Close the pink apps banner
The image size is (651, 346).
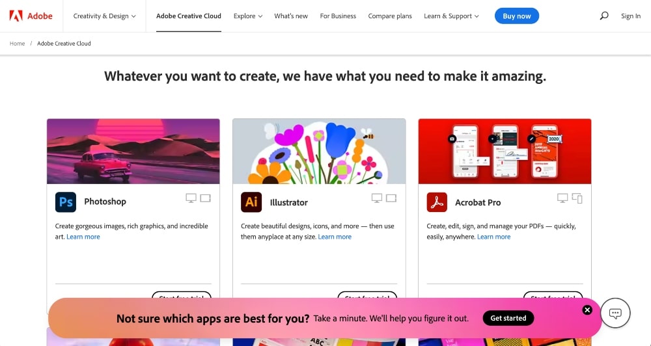[x=587, y=310]
